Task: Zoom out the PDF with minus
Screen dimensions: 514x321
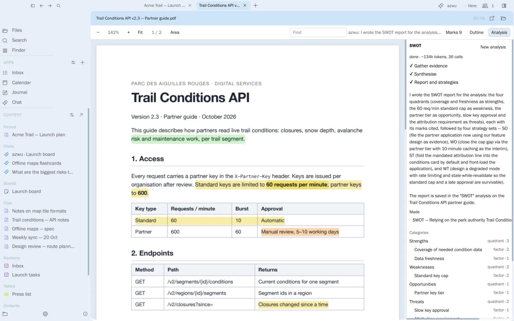Action: [98, 32]
